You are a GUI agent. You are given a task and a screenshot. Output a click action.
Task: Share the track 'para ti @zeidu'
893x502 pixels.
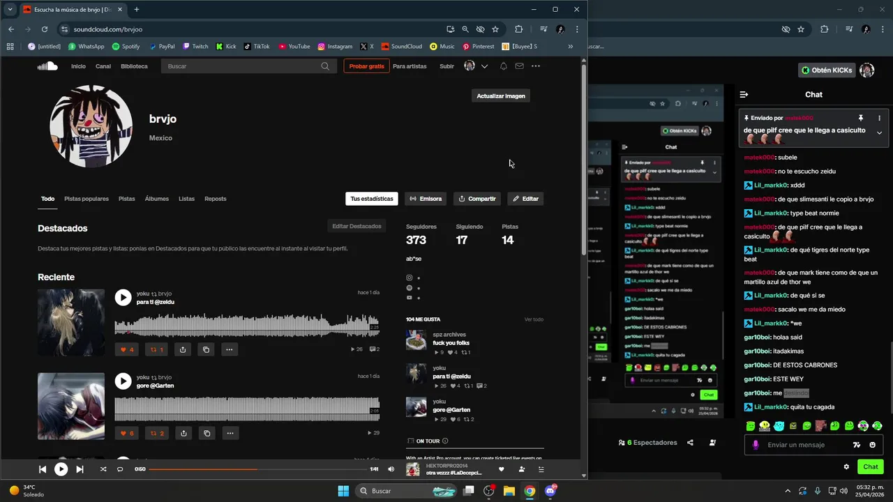(183, 349)
